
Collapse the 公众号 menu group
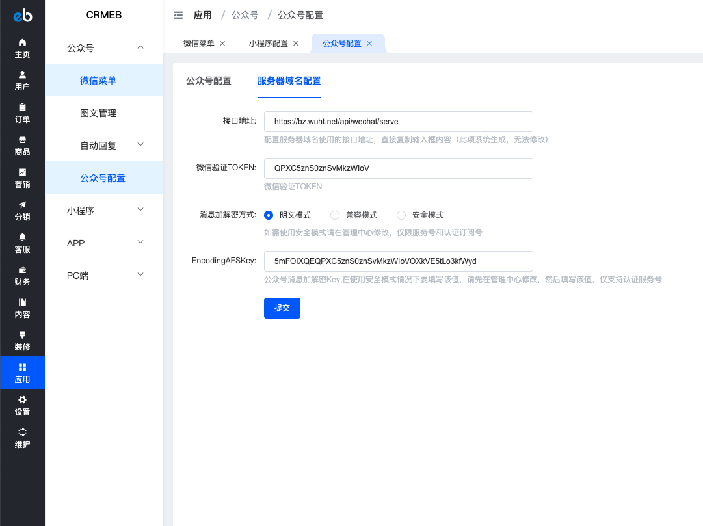(x=140, y=47)
